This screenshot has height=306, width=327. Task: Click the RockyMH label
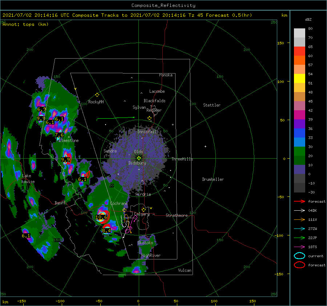point(96,102)
